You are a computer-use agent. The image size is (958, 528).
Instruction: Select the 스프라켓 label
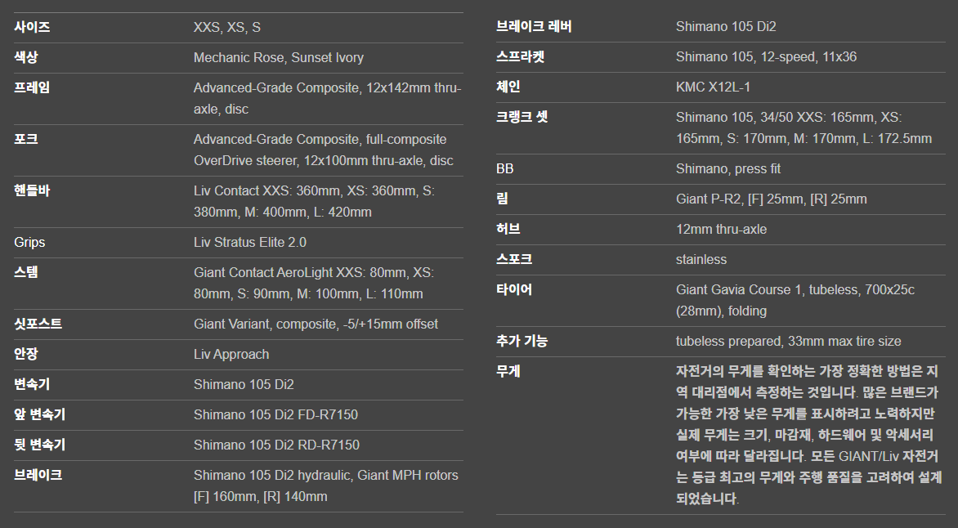[520, 57]
